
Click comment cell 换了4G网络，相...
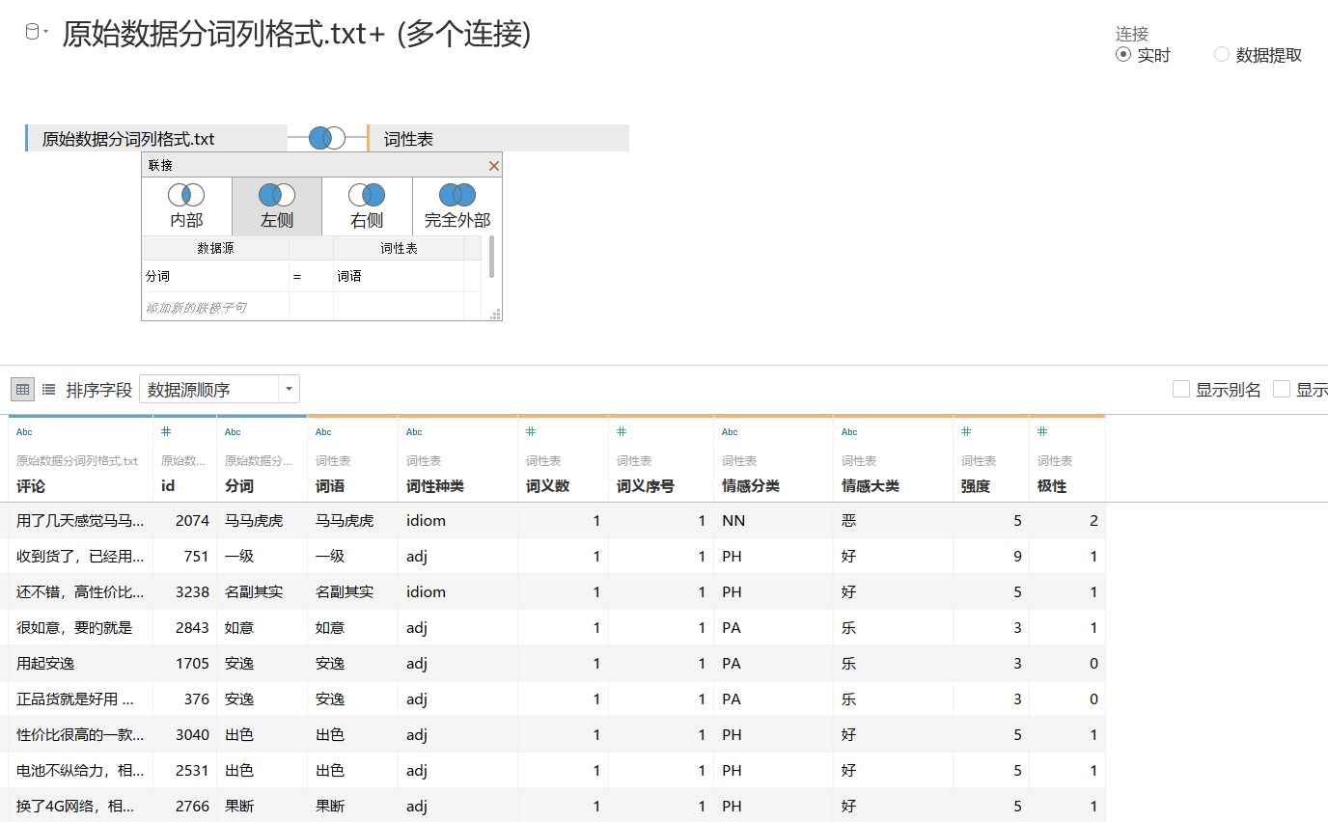(81, 806)
